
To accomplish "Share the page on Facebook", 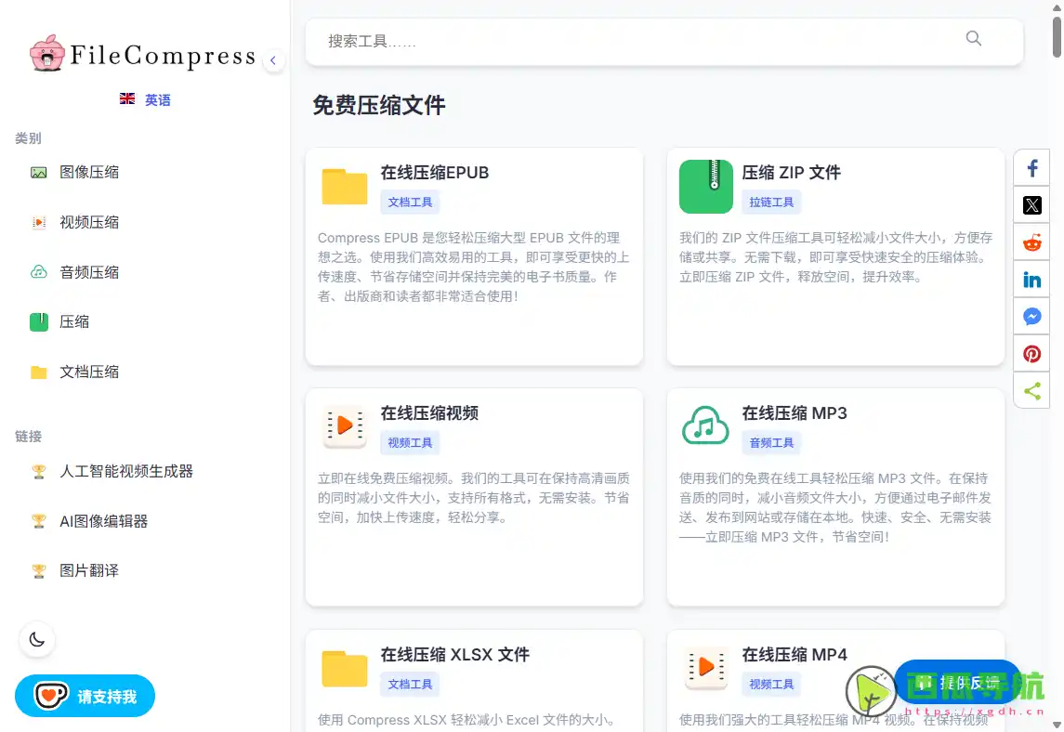I will tap(1031, 167).
